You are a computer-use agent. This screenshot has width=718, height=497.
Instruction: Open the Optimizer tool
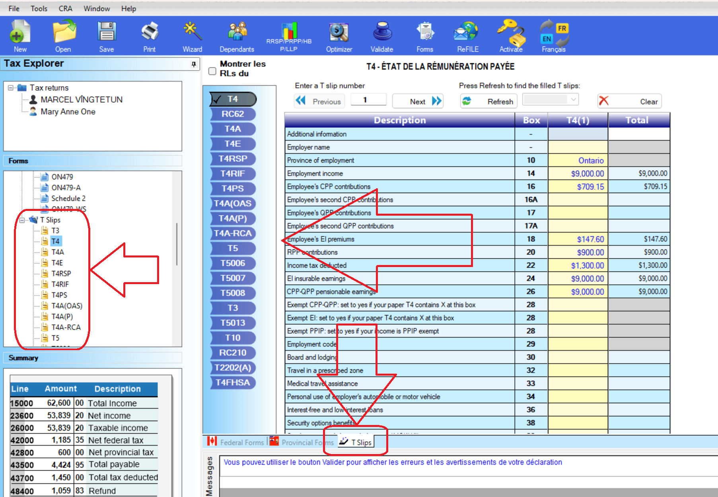point(339,36)
